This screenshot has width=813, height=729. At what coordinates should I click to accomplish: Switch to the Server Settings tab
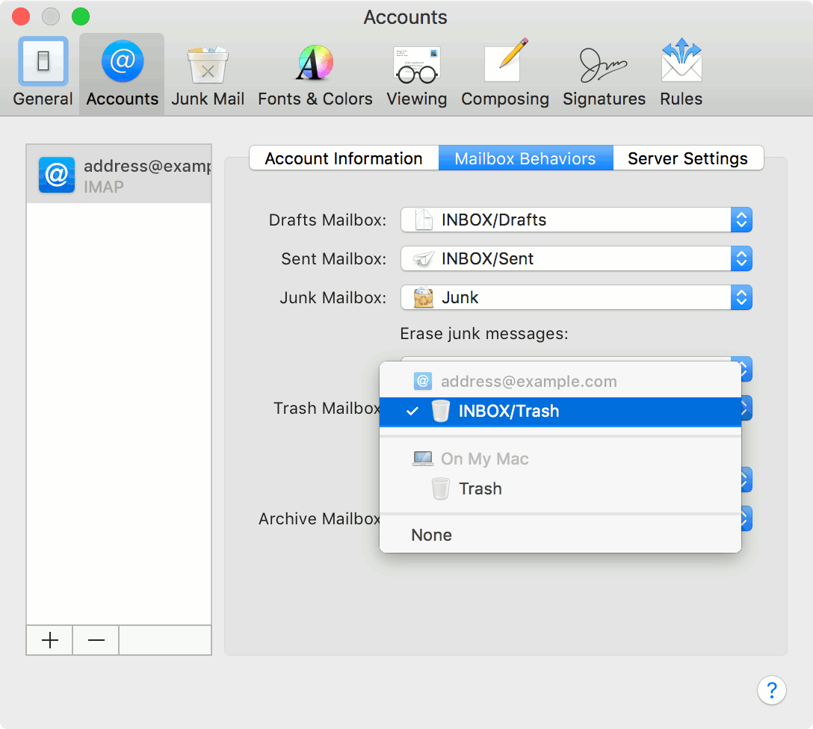687,158
